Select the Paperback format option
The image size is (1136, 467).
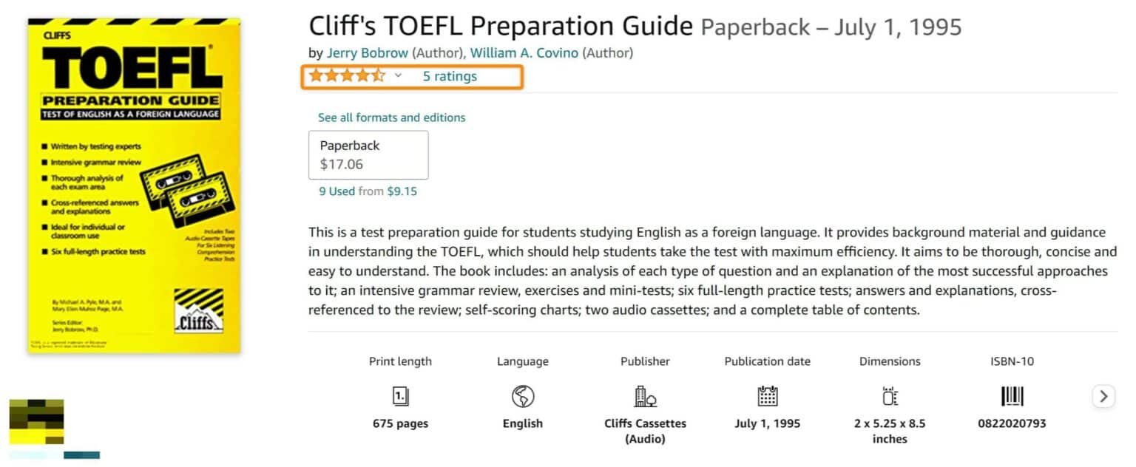pyautogui.click(x=368, y=154)
